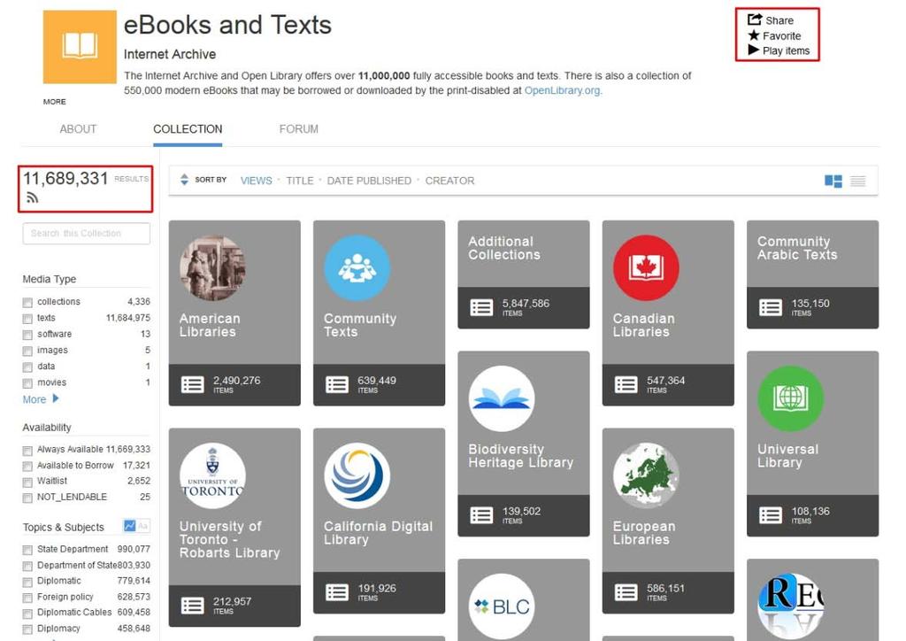Toggle sort direction arrows next to Sort By
This screenshot has height=641, width=906.
(x=184, y=180)
